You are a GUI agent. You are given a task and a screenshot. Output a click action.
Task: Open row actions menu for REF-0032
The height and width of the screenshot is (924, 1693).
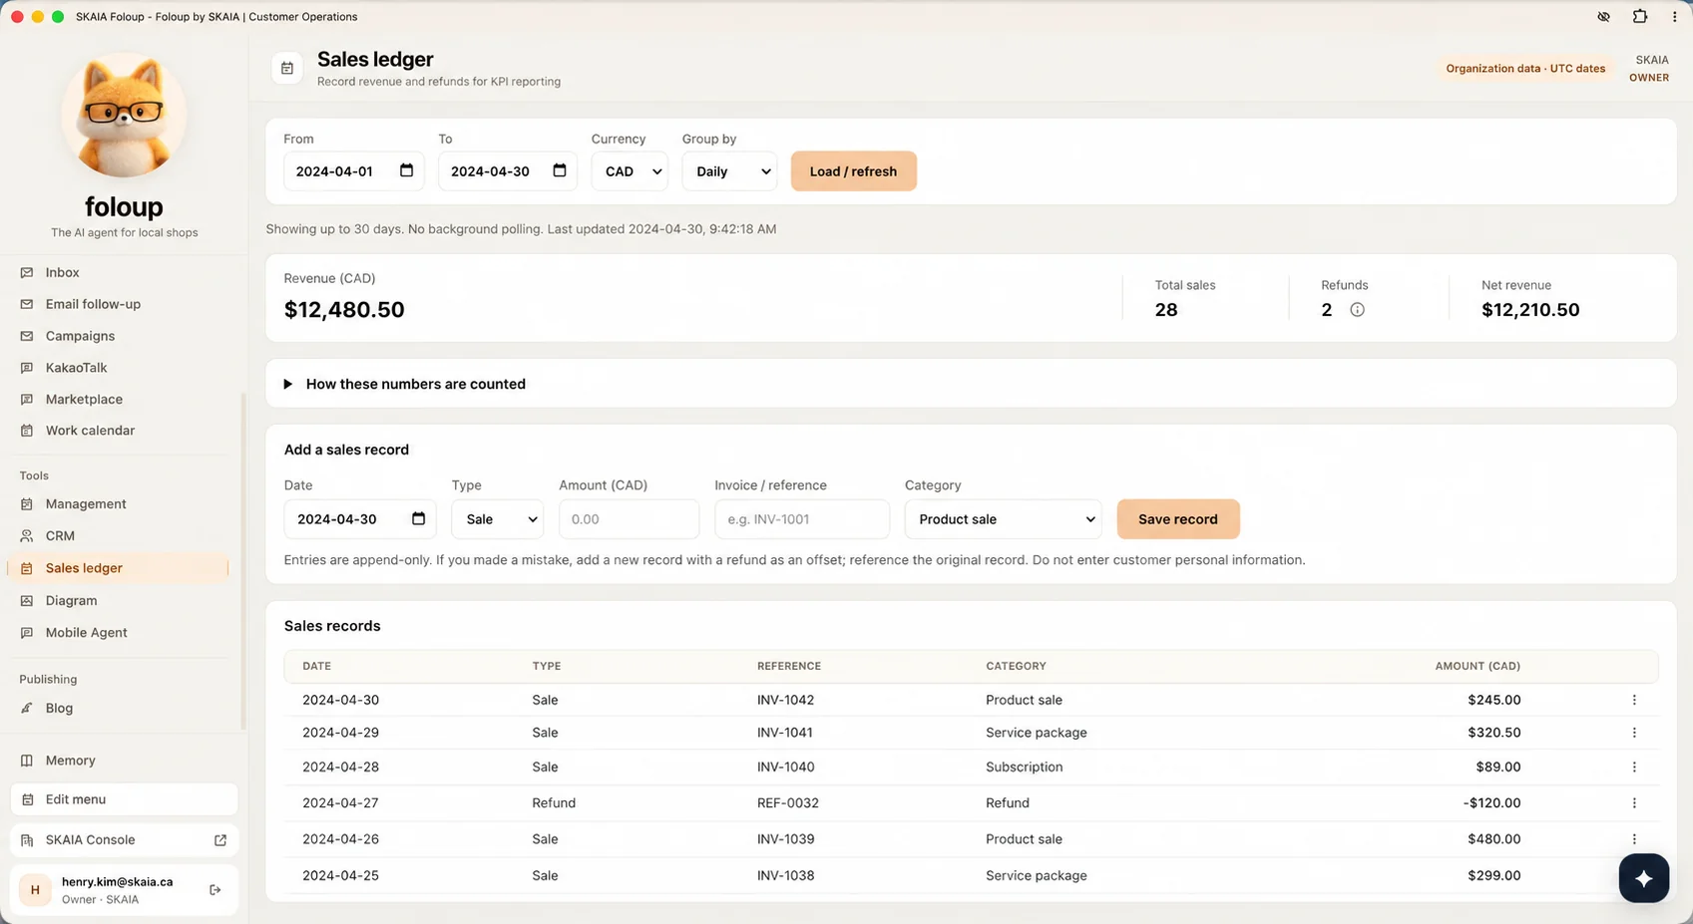[x=1634, y=802]
